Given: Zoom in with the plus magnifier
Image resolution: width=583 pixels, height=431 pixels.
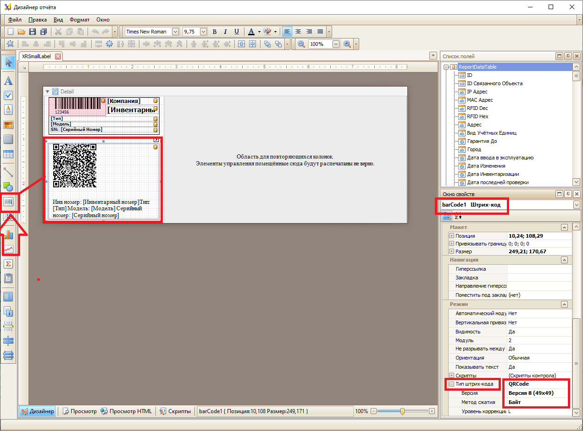Looking at the screenshot, I should point(347,44).
